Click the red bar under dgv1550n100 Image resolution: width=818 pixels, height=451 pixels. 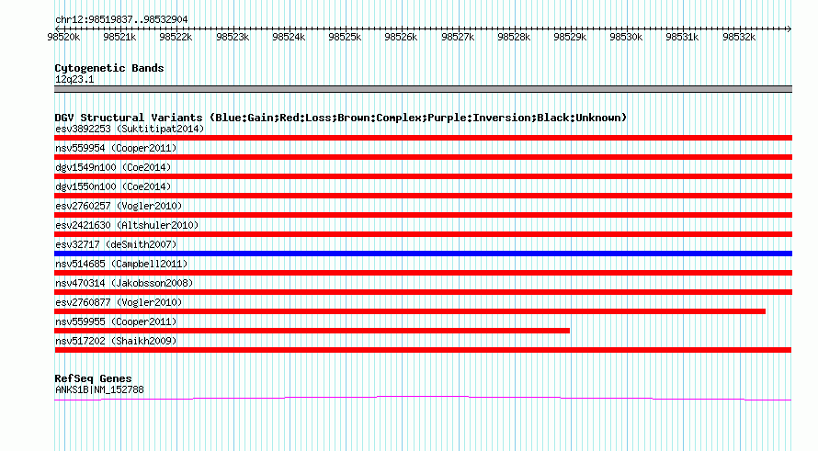click(423, 196)
